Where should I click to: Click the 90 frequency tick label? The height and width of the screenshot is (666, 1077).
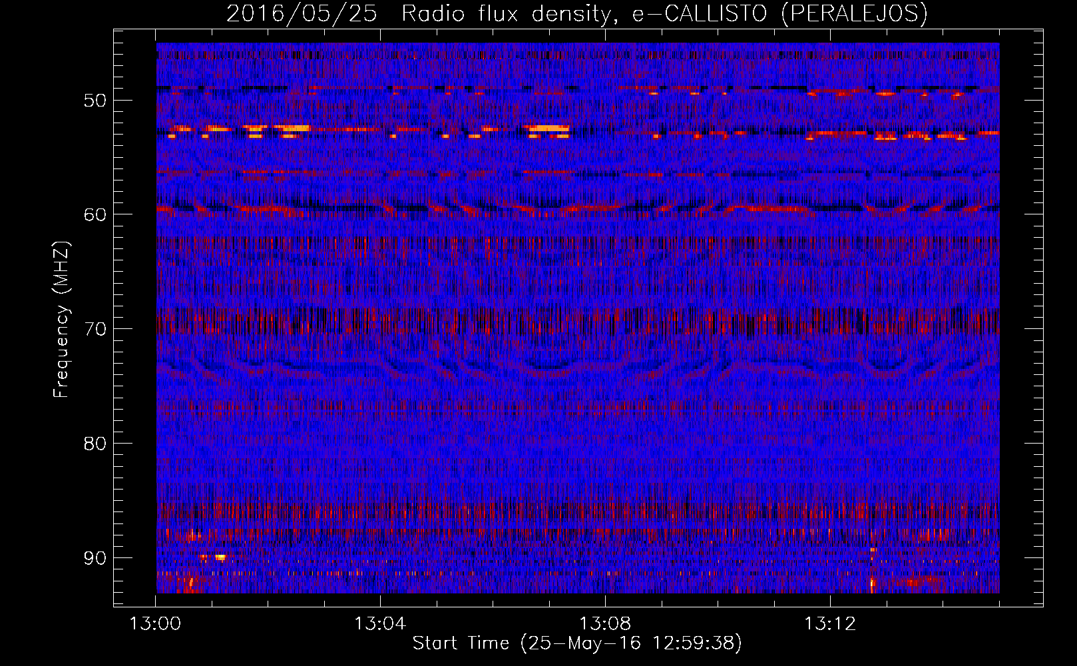tap(95, 558)
